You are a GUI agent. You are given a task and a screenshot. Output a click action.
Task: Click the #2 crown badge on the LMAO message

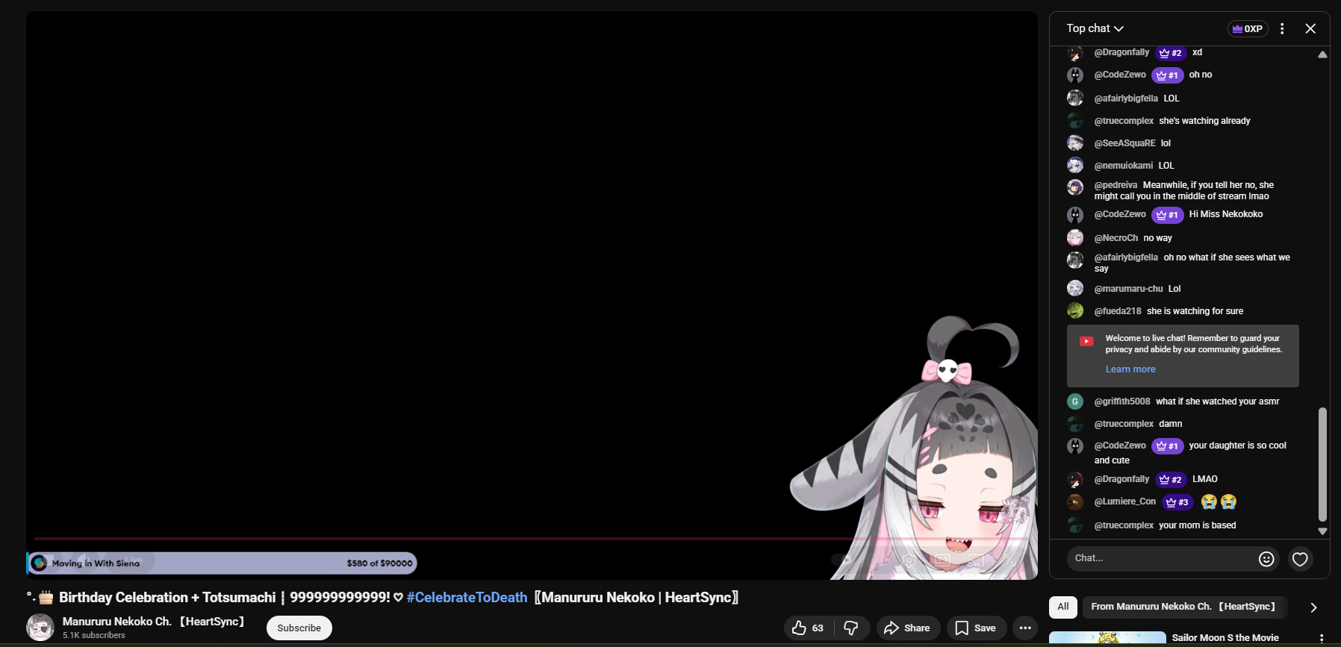pos(1171,480)
